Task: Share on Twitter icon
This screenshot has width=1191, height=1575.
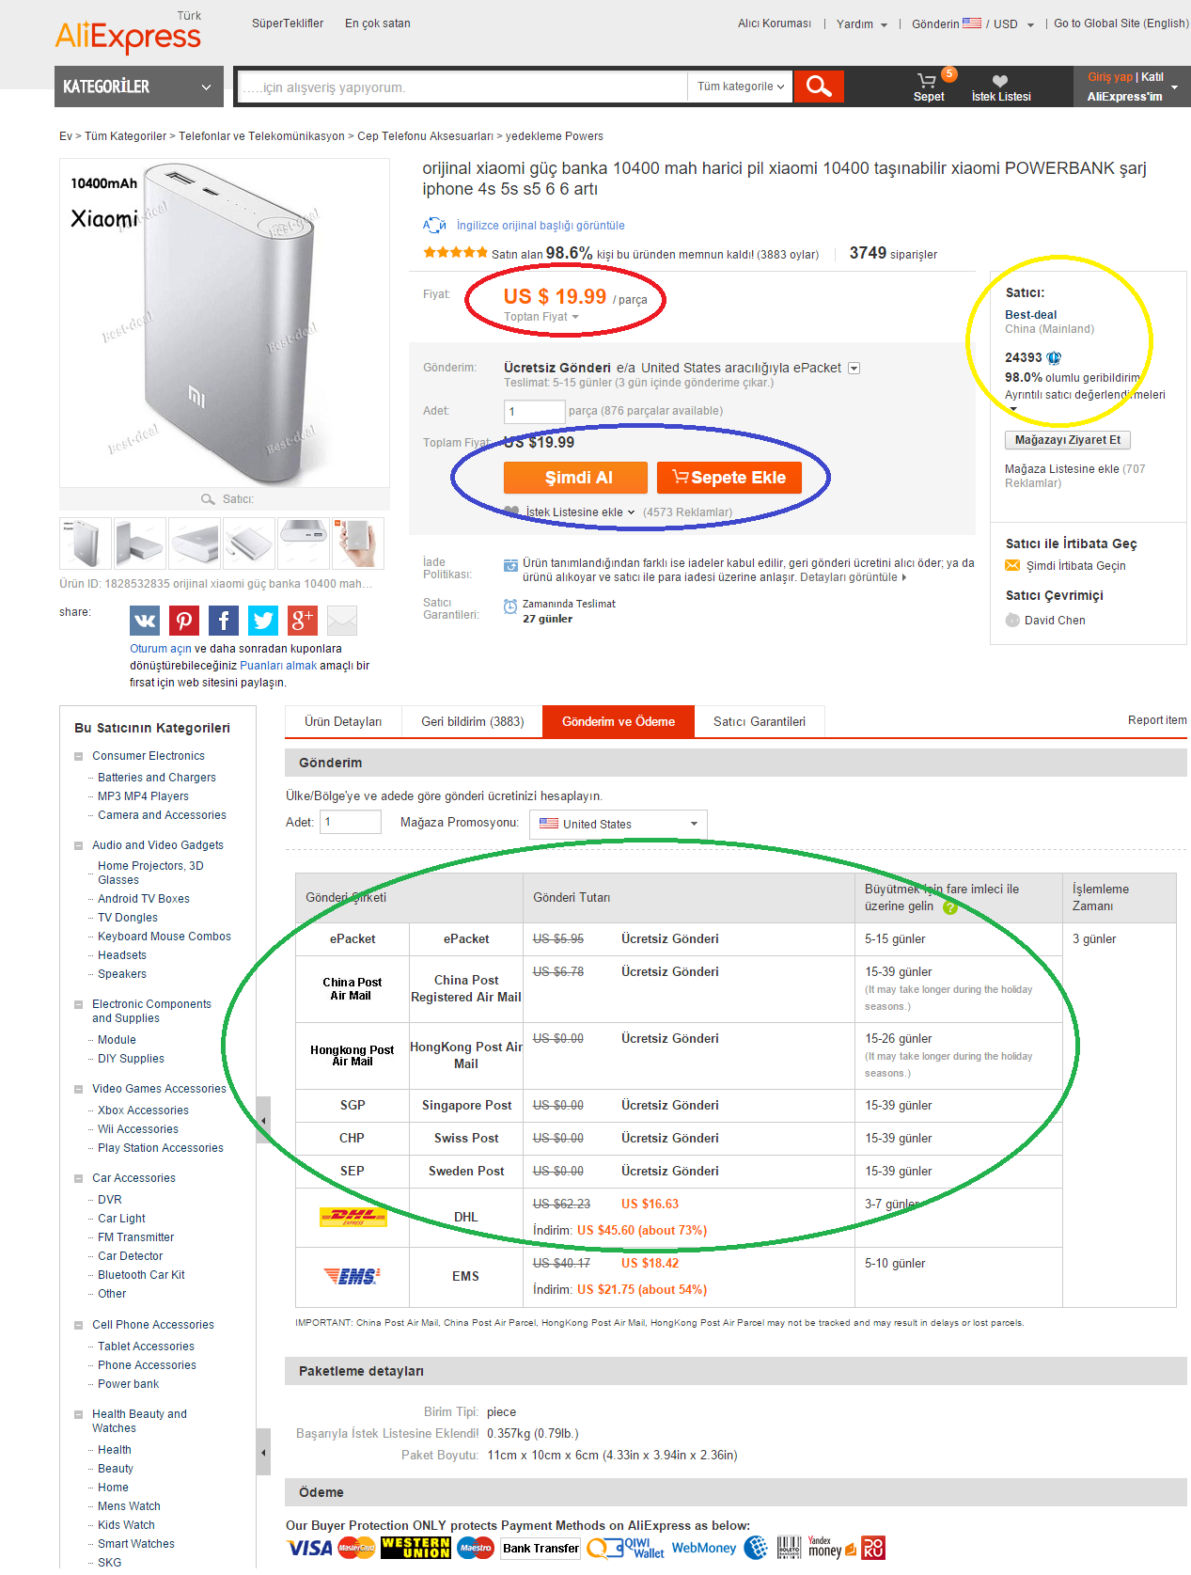Action: coord(263,621)
